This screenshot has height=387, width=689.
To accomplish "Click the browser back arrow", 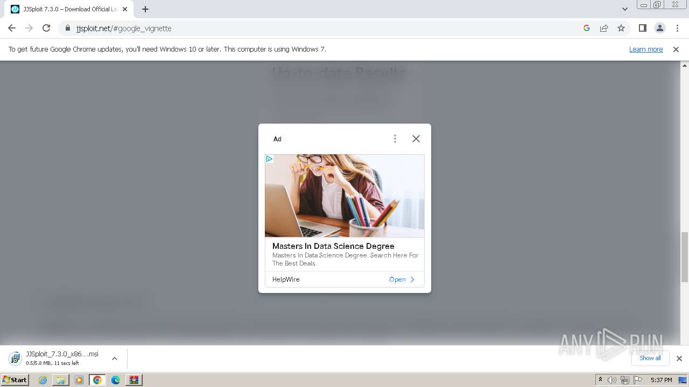I will click(12, 28).
